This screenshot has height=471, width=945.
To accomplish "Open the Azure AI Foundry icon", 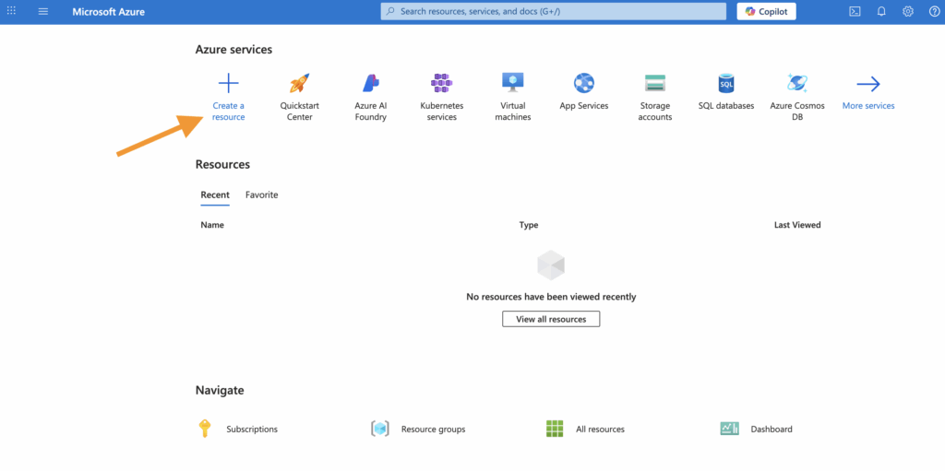I will tap(371, 83).
